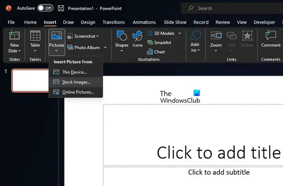Select the Record tab
283x186 pixels.
(x=201, y=22)
